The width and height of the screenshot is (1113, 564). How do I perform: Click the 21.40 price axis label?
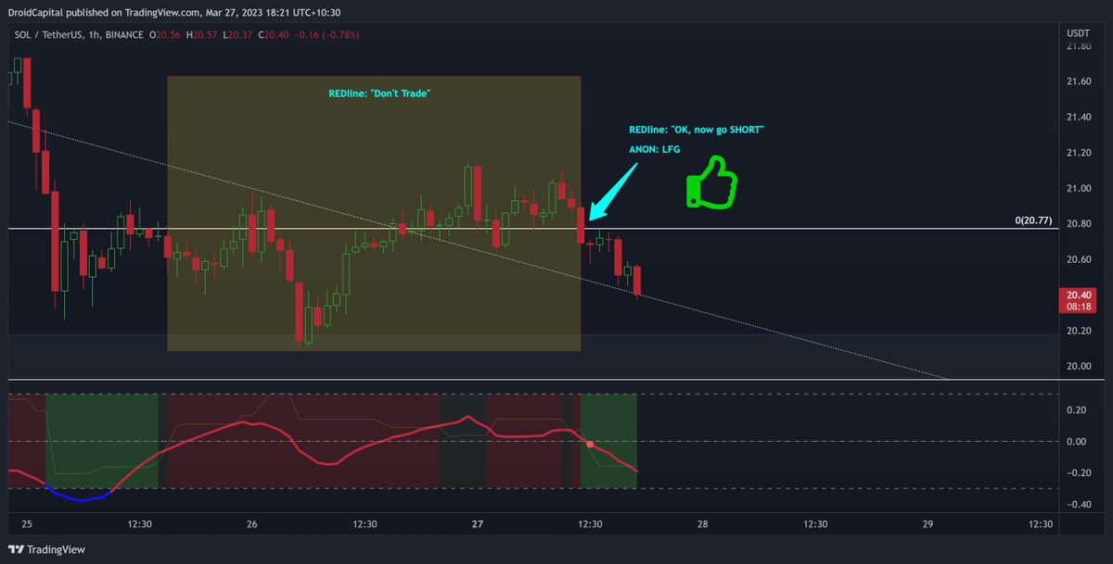1078,118
